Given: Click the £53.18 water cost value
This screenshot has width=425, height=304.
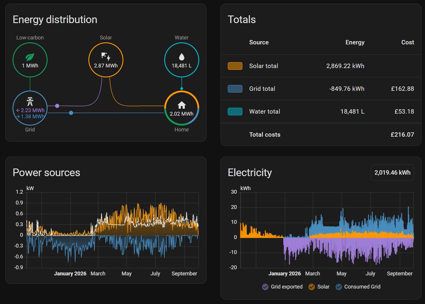Looking at the screenshot, I should pyautogui.click(x=404, y=111).
